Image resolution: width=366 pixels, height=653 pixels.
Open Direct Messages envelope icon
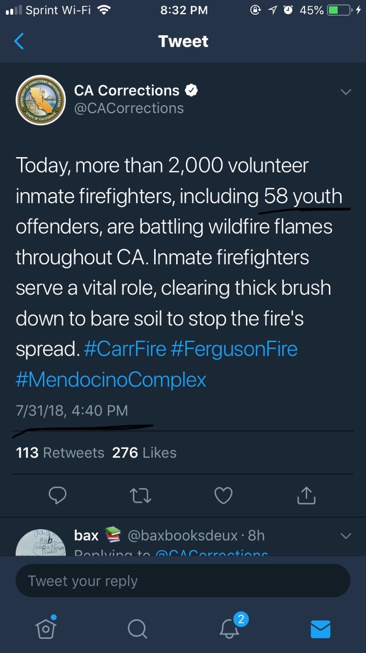click(320, 629)
